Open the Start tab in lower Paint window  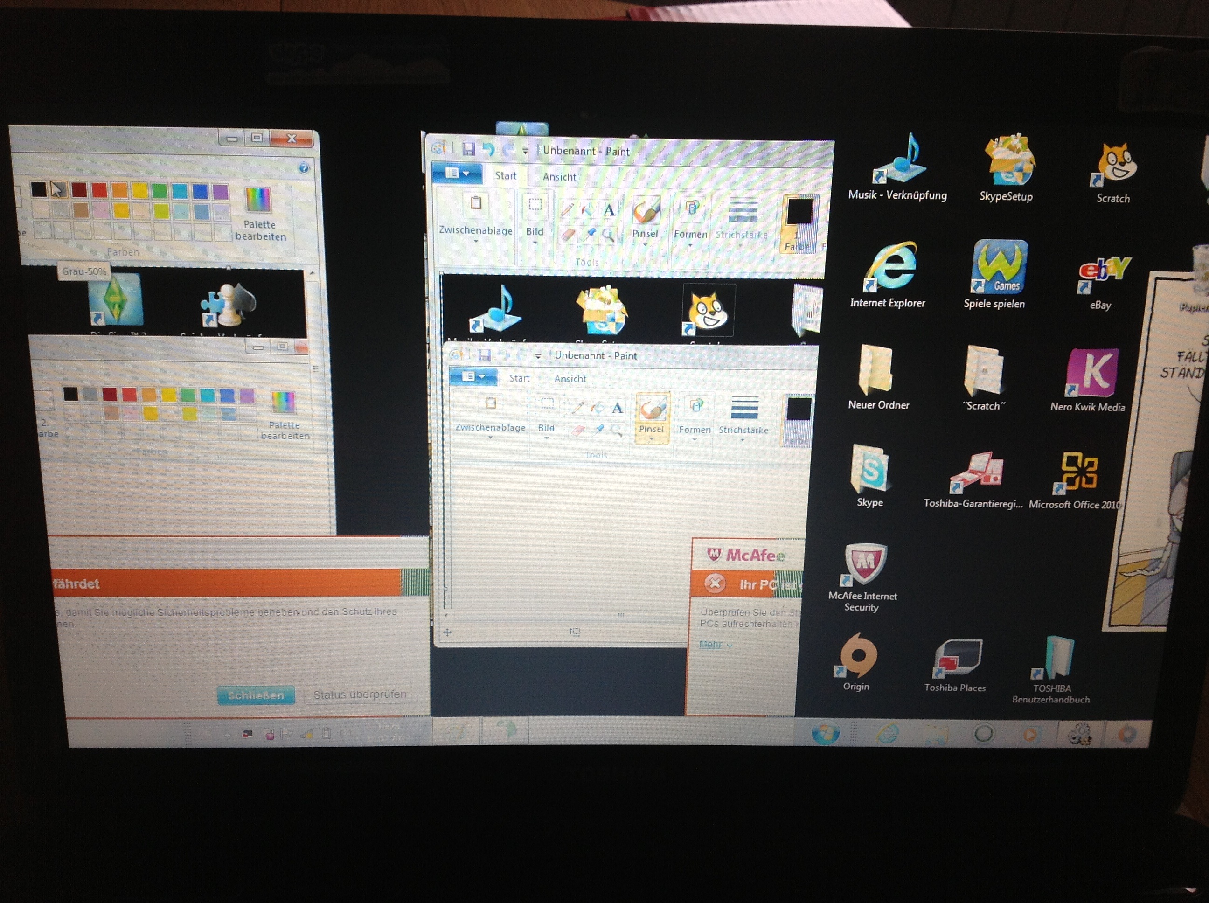(x=519, y=378)
